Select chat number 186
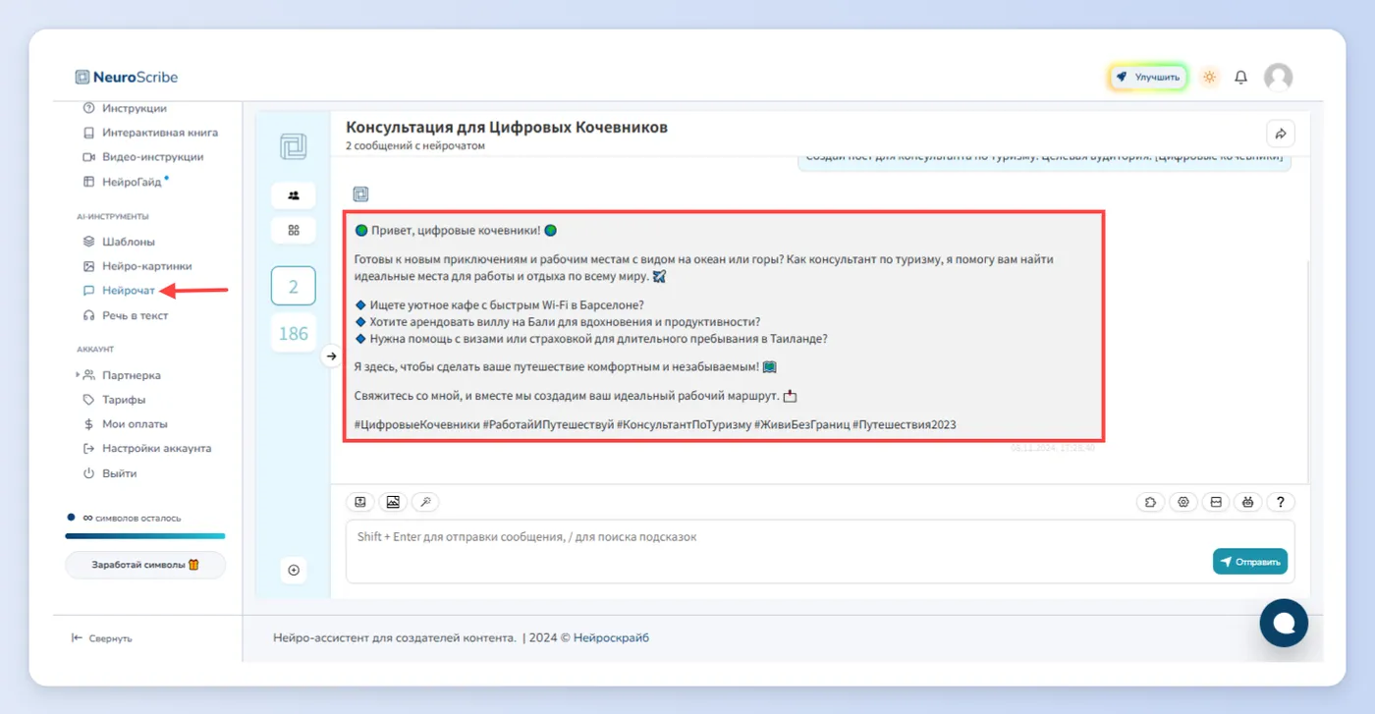This screenshot has width=1375, height=714. pyautogui.click(x=294, y=334)
